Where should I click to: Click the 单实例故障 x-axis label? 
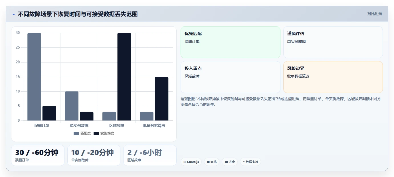tap(79, 126)
